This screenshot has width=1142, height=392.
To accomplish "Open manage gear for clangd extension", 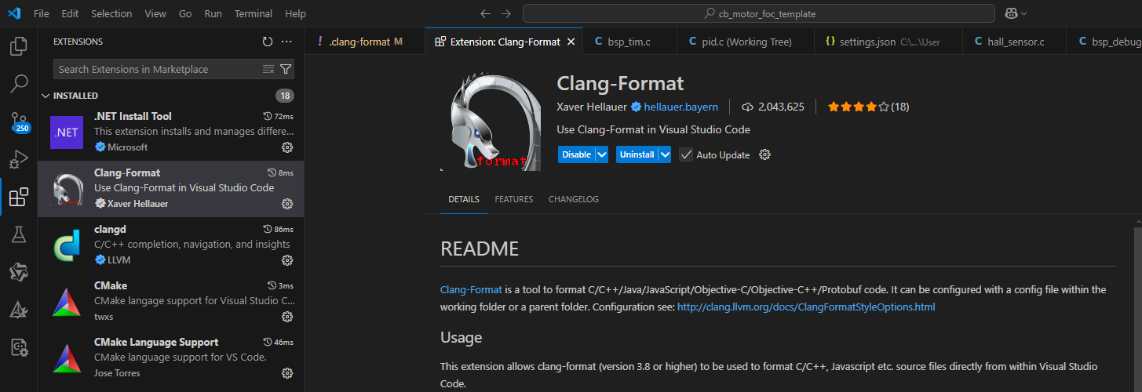I will [x=287, y=260].
